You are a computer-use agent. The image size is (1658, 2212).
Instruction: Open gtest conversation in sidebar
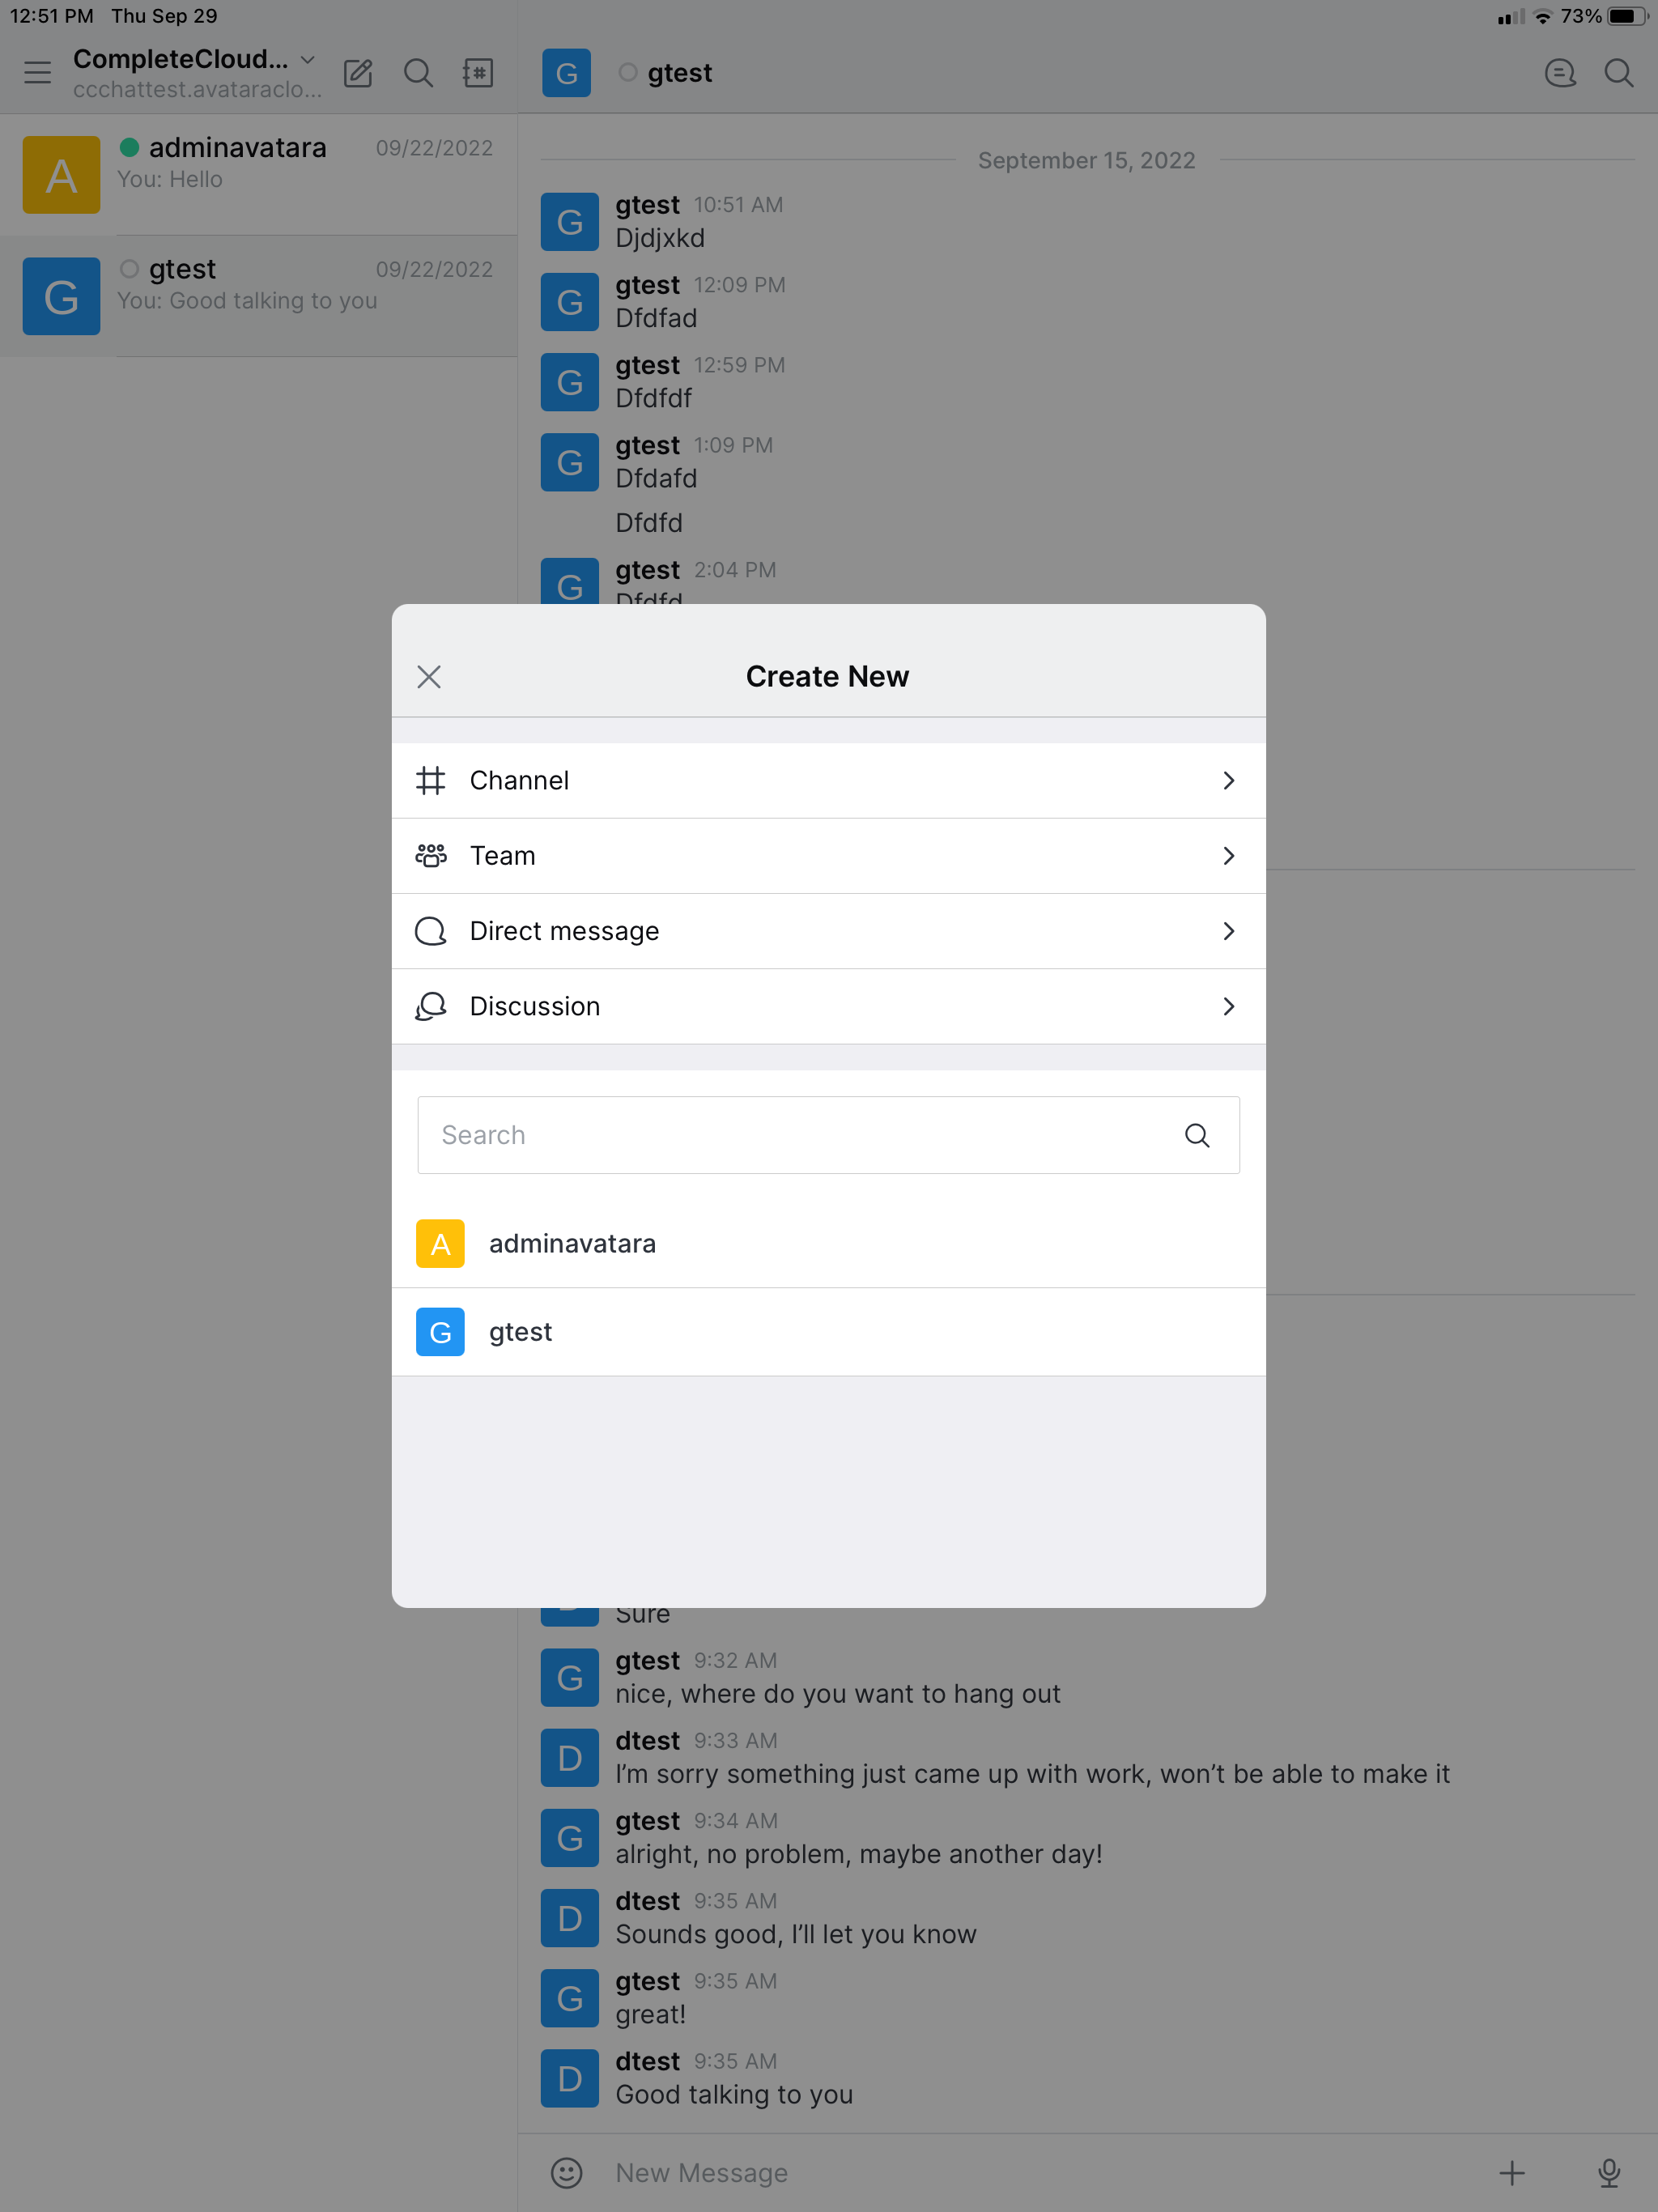(x=259, y=296)
